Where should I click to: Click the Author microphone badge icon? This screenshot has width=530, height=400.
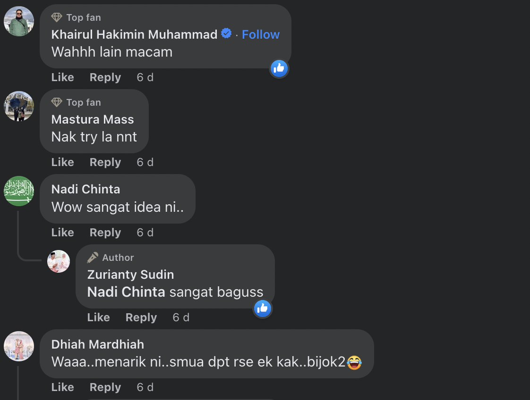pyautogui.click(x=93, y=258)
